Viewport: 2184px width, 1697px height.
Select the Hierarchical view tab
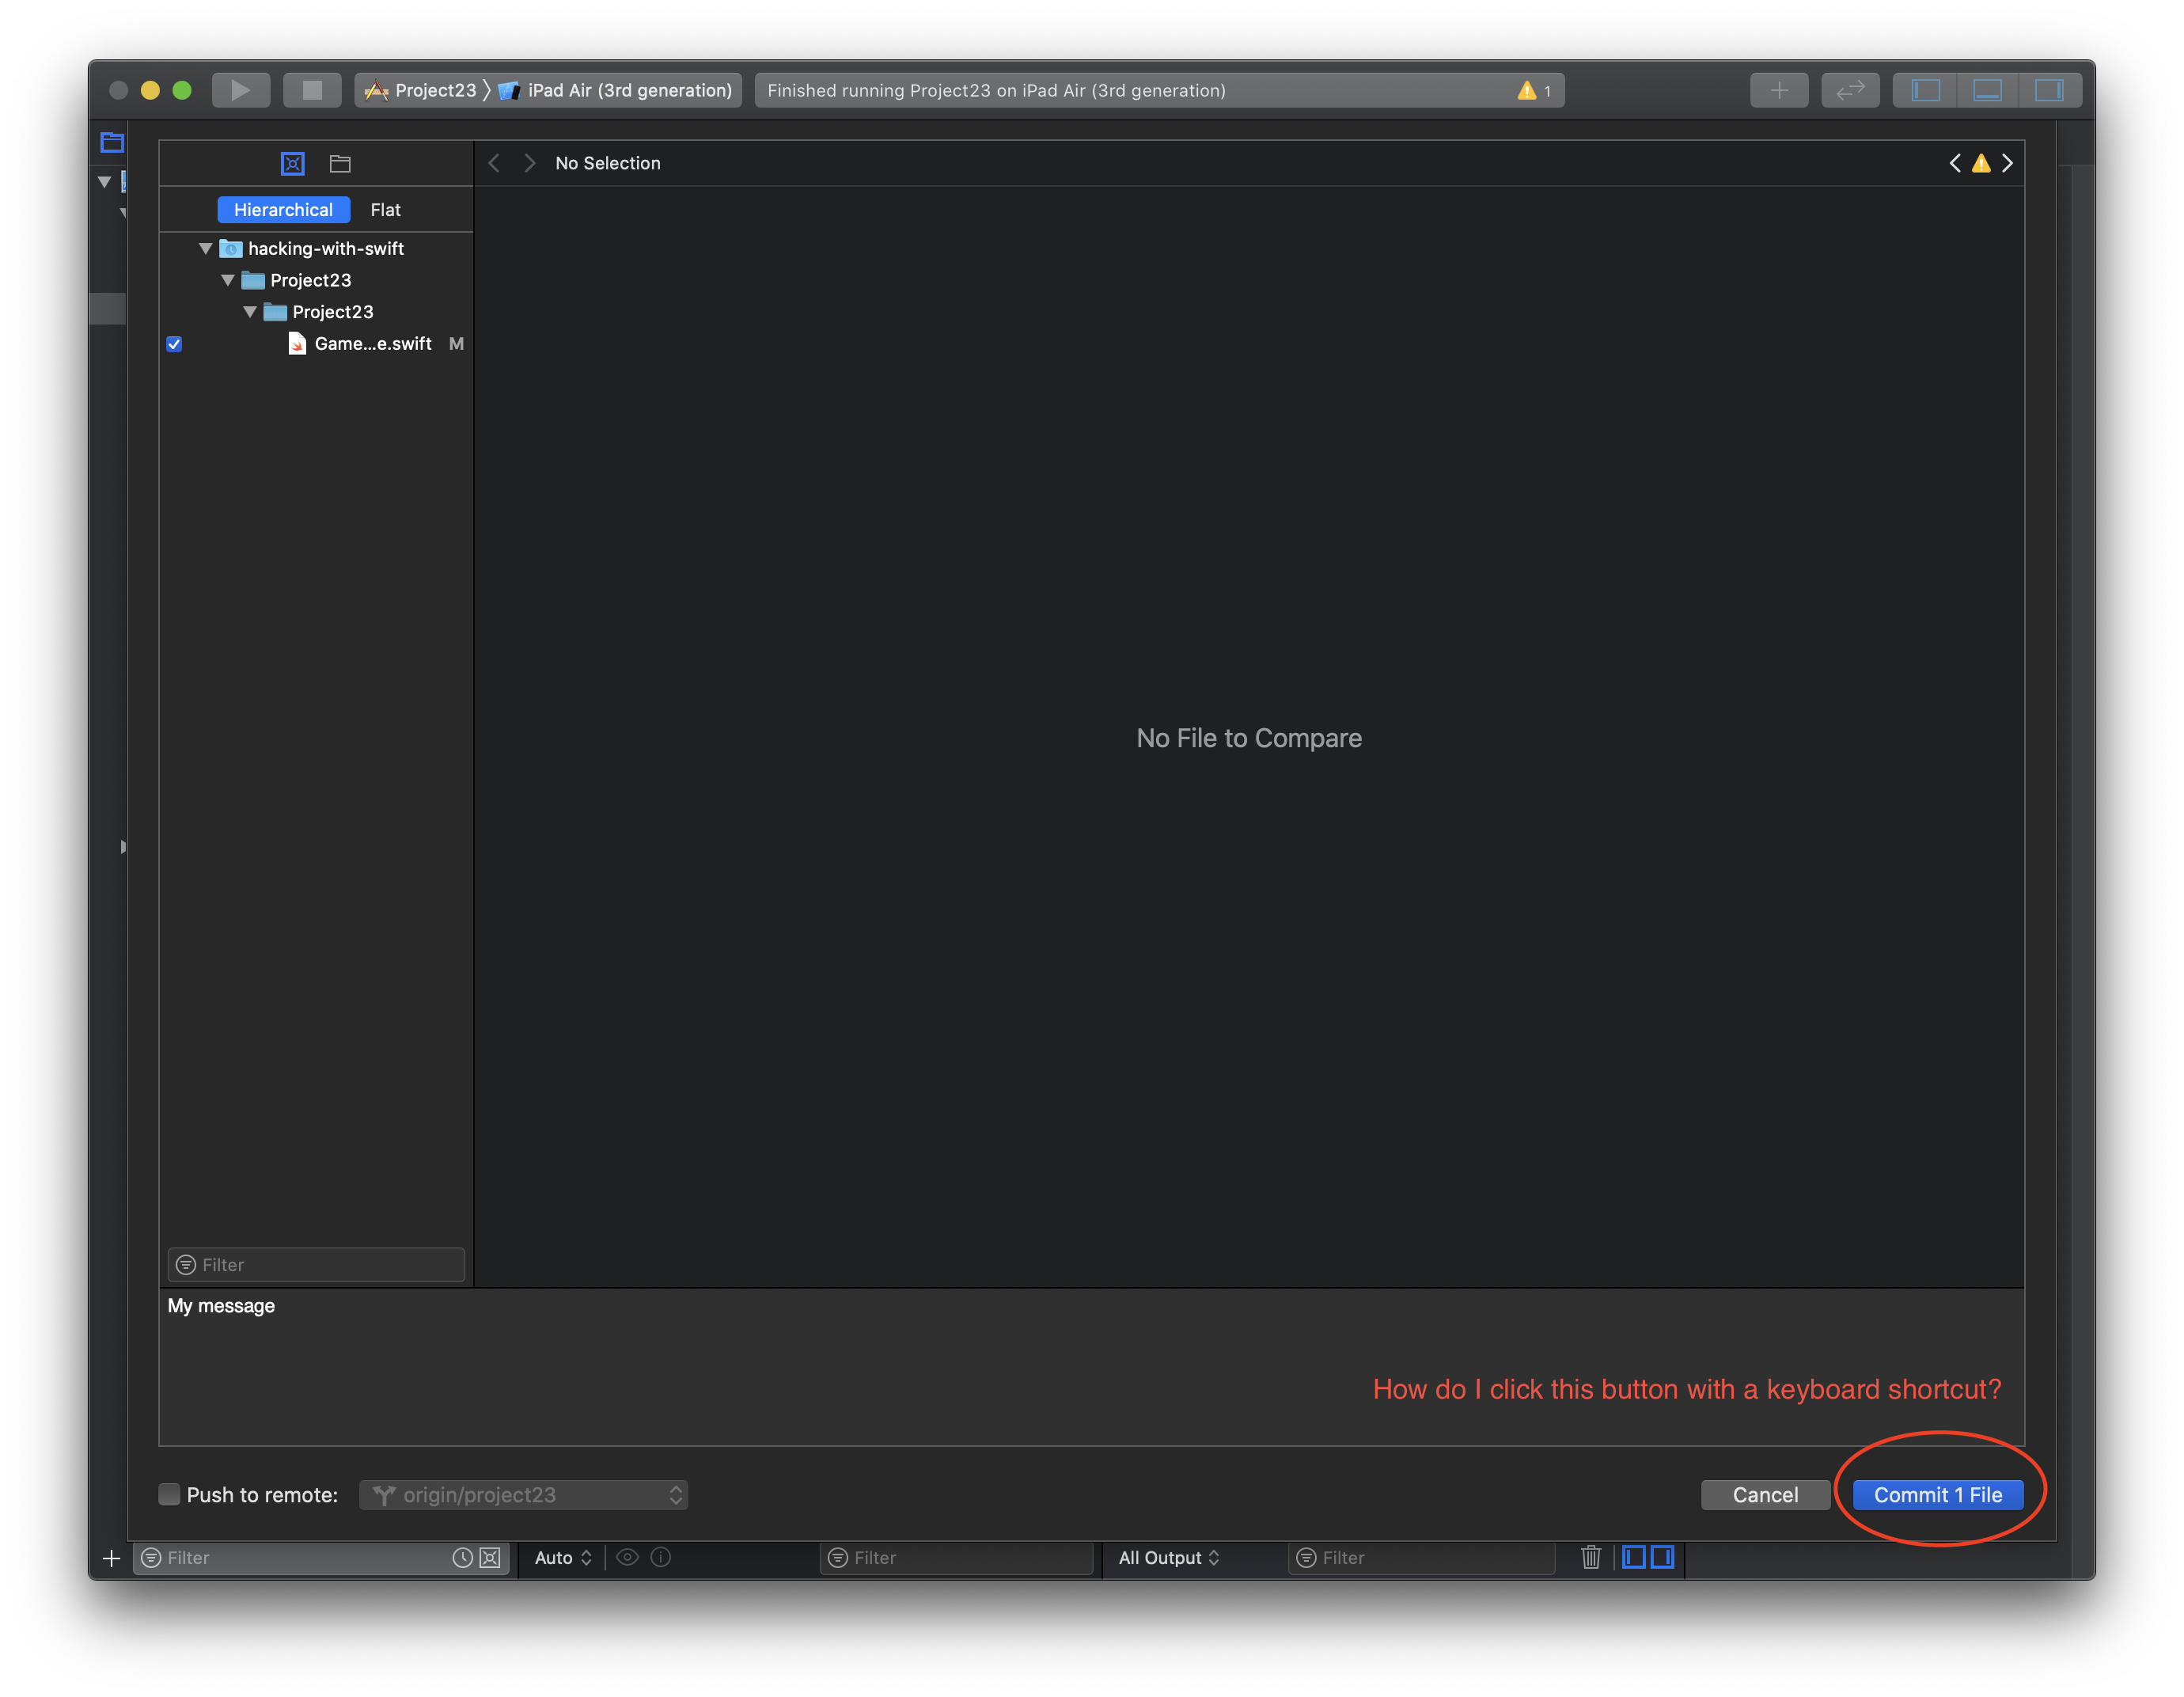coord(283,210)
